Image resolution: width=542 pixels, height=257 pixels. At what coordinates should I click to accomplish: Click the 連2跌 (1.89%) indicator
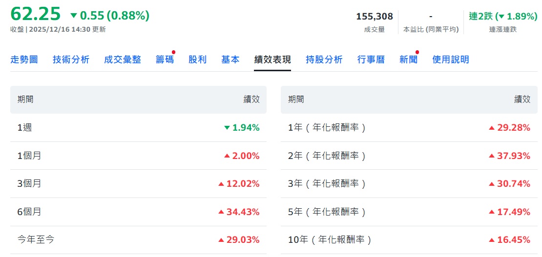pos(503,16)
